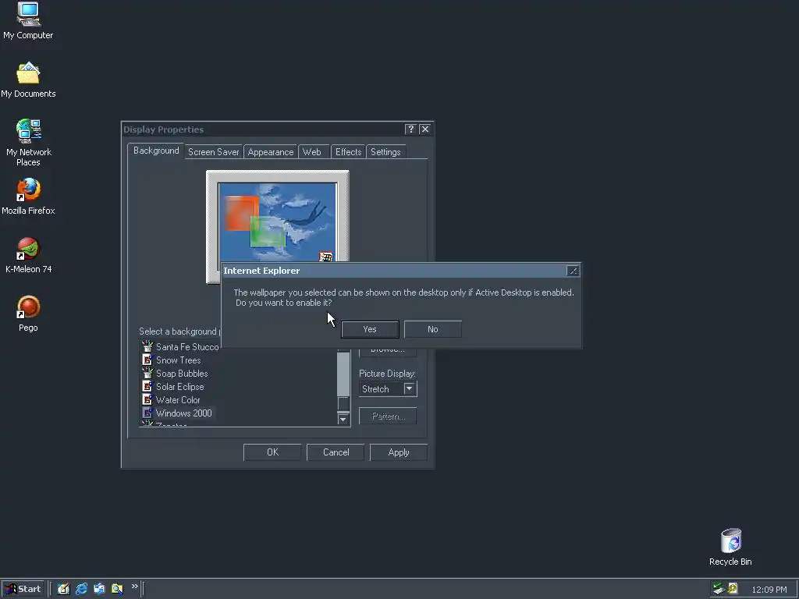Click the Start button
The height and width of the screenshot is (599, 799).
pyautogui.click(x=23, y=589)
